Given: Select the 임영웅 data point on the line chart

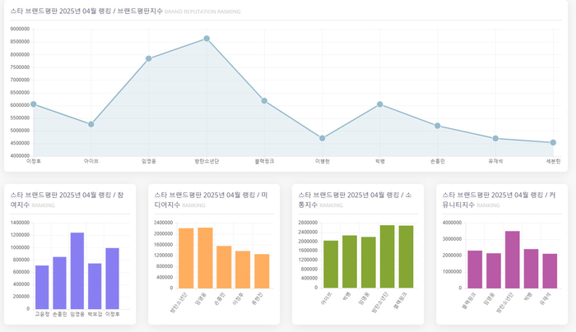Looking at the screenshot, I should point(149,58).
